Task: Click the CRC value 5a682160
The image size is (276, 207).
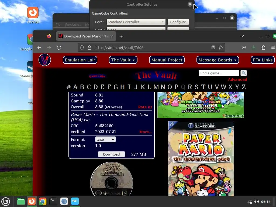Action: click(104, 126)
